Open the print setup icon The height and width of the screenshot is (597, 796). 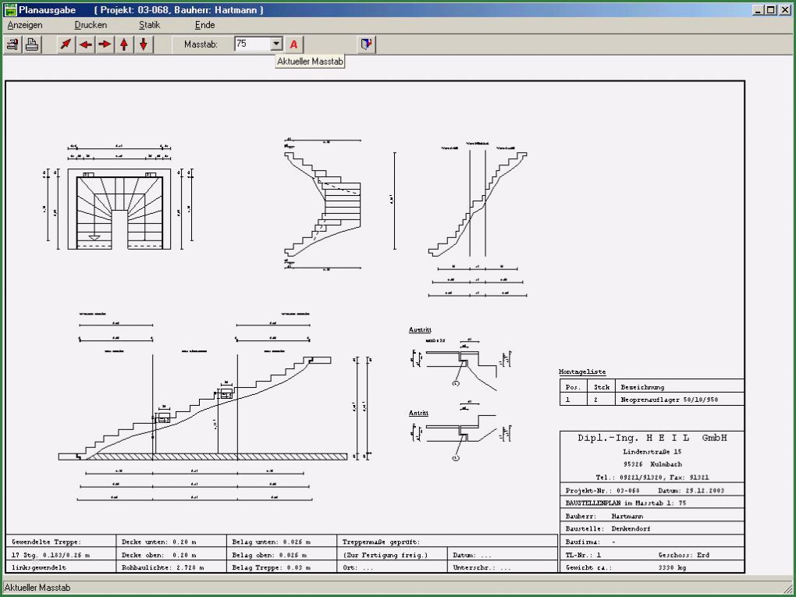(x=11, y=44)
